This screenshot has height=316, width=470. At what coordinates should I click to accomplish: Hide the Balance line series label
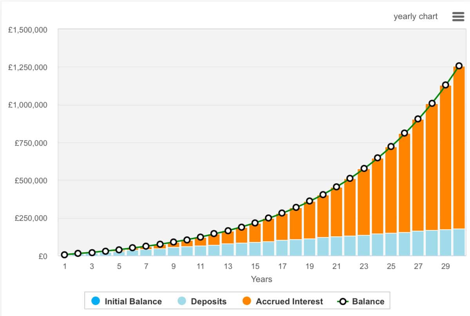tap(368, 302)
